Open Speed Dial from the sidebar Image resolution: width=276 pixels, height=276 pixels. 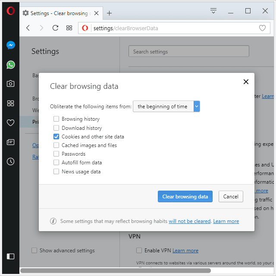click(x=10, y=103)
